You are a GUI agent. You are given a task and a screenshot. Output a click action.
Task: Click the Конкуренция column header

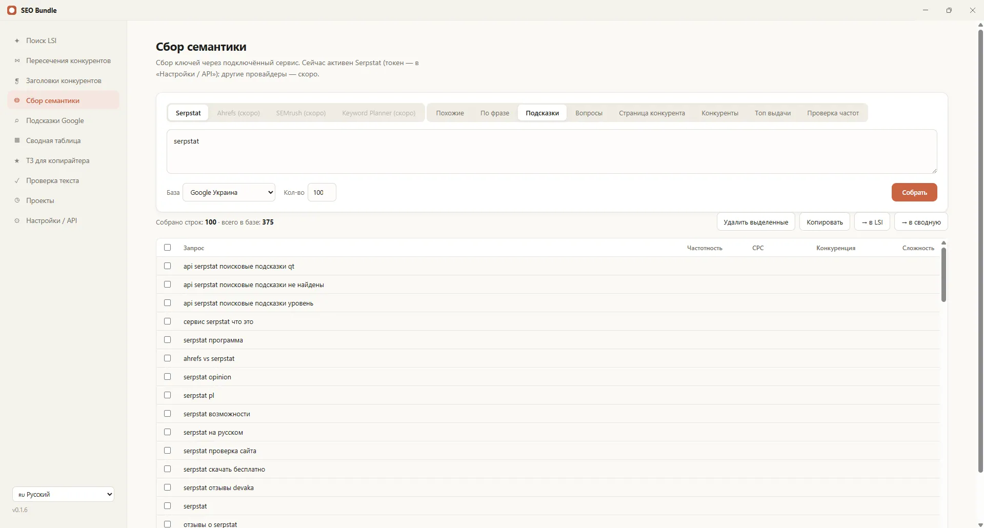tap(836, 248)
